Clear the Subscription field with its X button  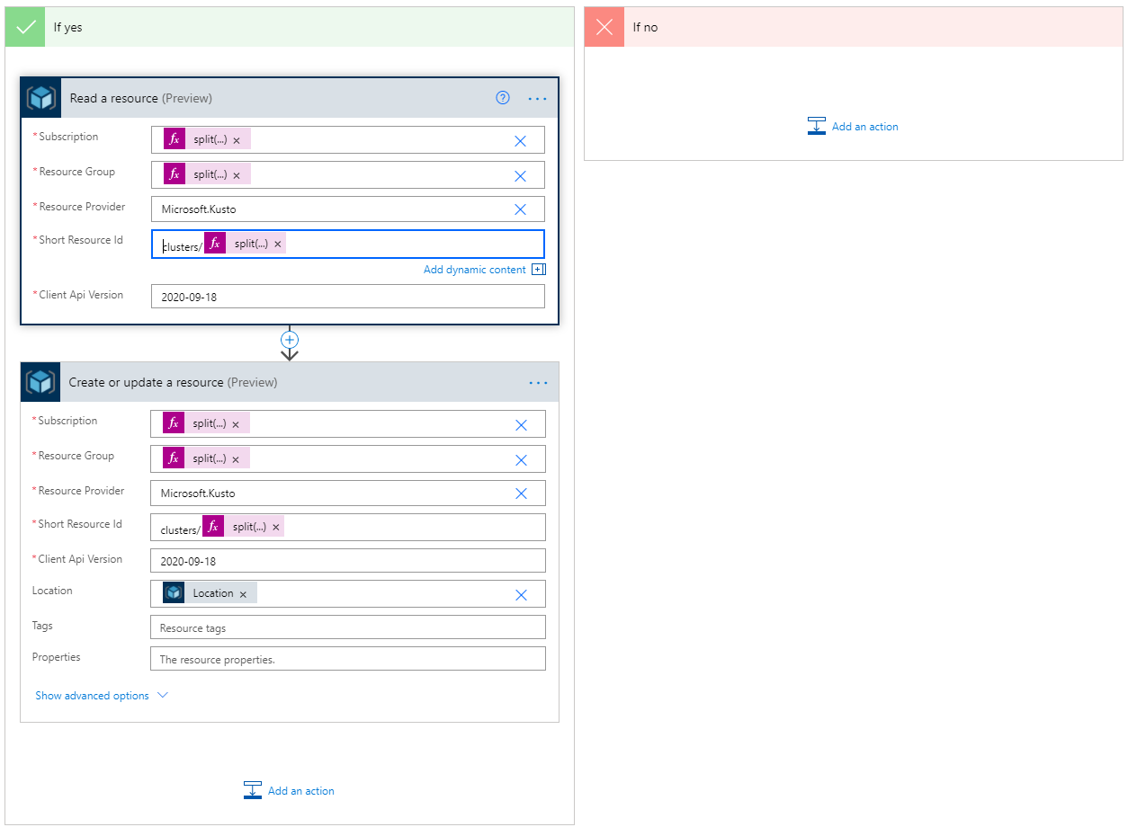(x=520, y=138)
